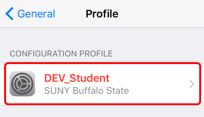Click the SUNY Buffalo State subtitle
Screen dimensions: 204x117
coord(86,91)
